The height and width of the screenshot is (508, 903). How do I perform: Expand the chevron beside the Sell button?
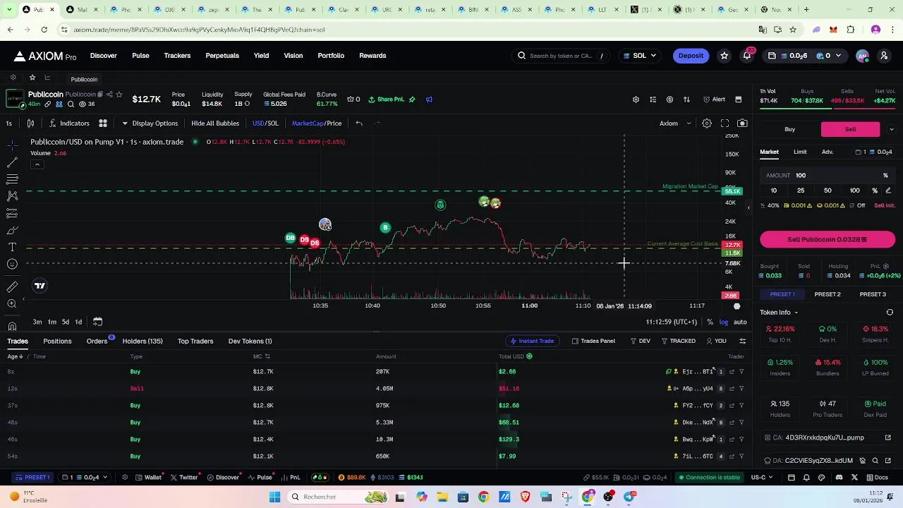[892, 129]
